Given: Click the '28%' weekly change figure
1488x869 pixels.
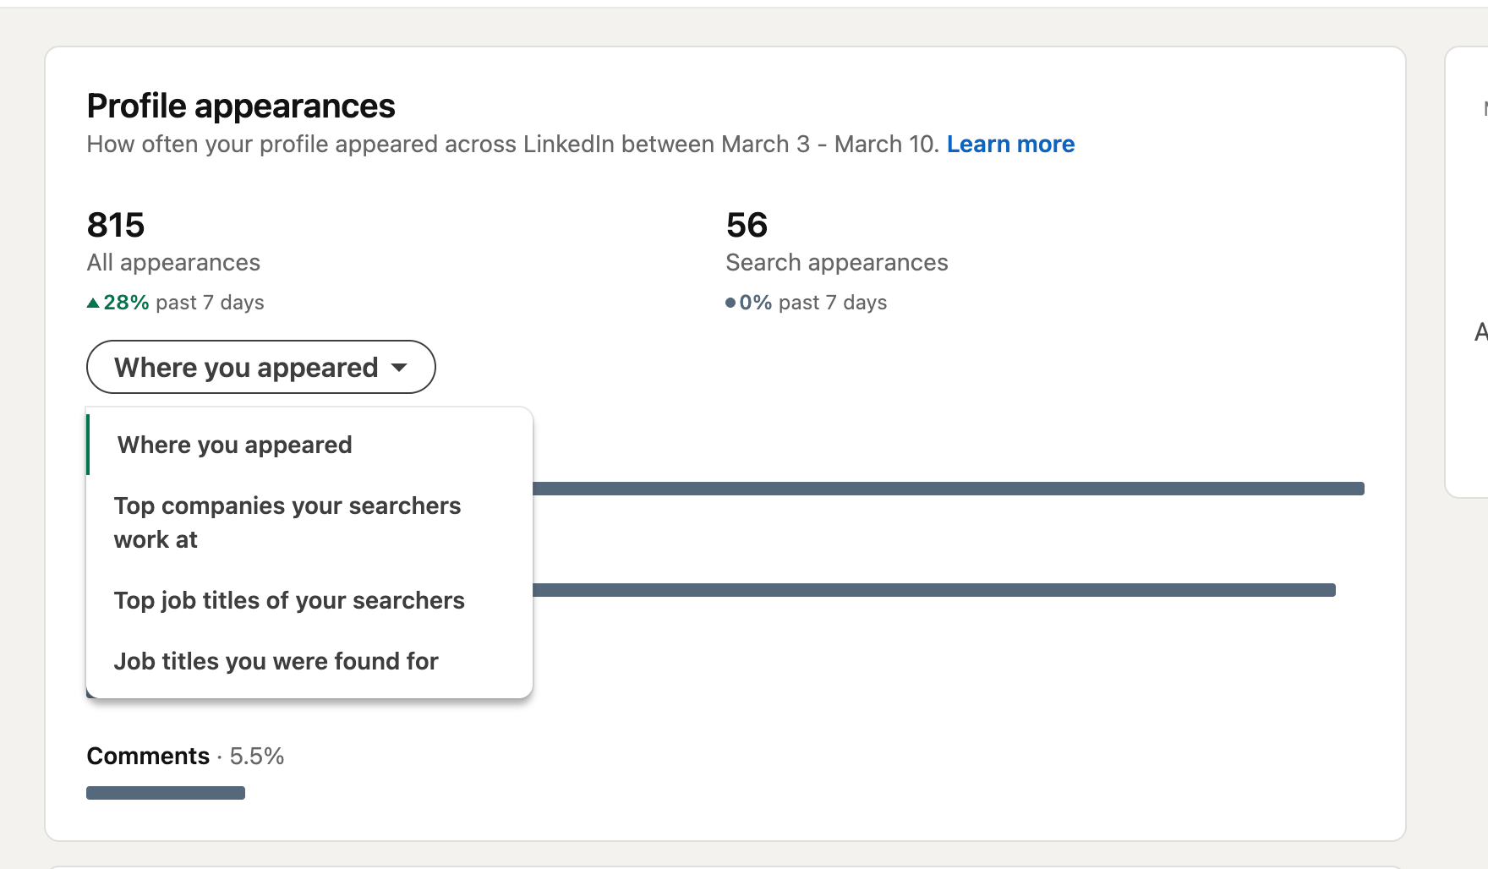Looking at the screenshot, I should coord(126,303).
